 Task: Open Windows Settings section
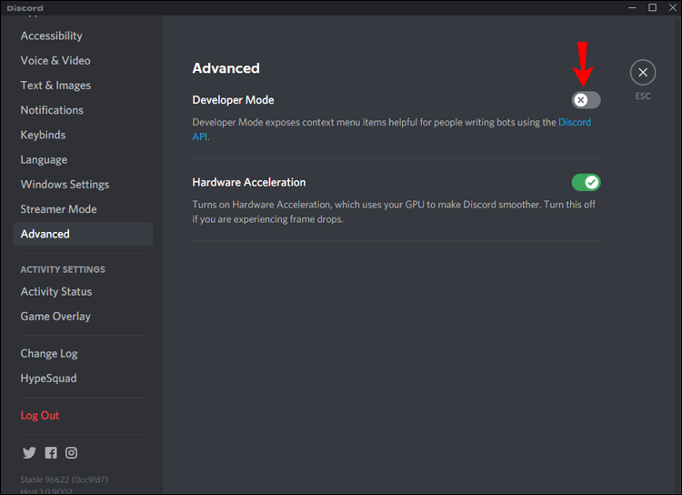tap(65, 184)
